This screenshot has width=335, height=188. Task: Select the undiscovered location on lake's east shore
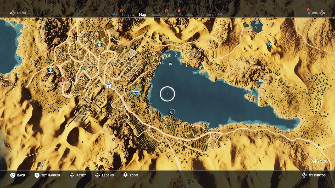(262, 81)
